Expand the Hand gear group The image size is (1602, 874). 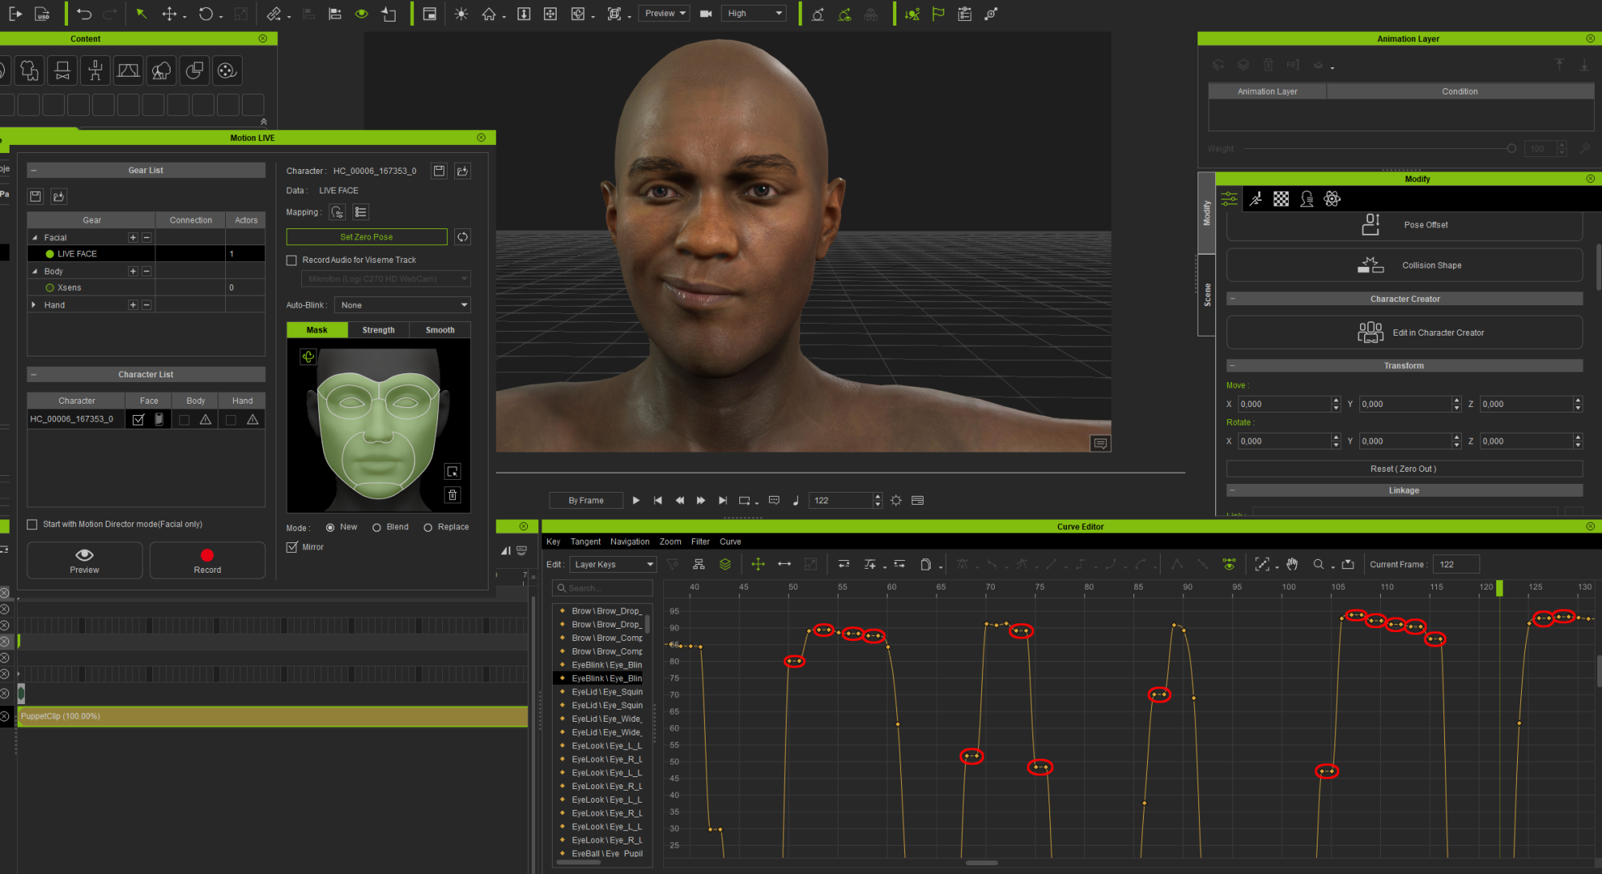[34, 305]
